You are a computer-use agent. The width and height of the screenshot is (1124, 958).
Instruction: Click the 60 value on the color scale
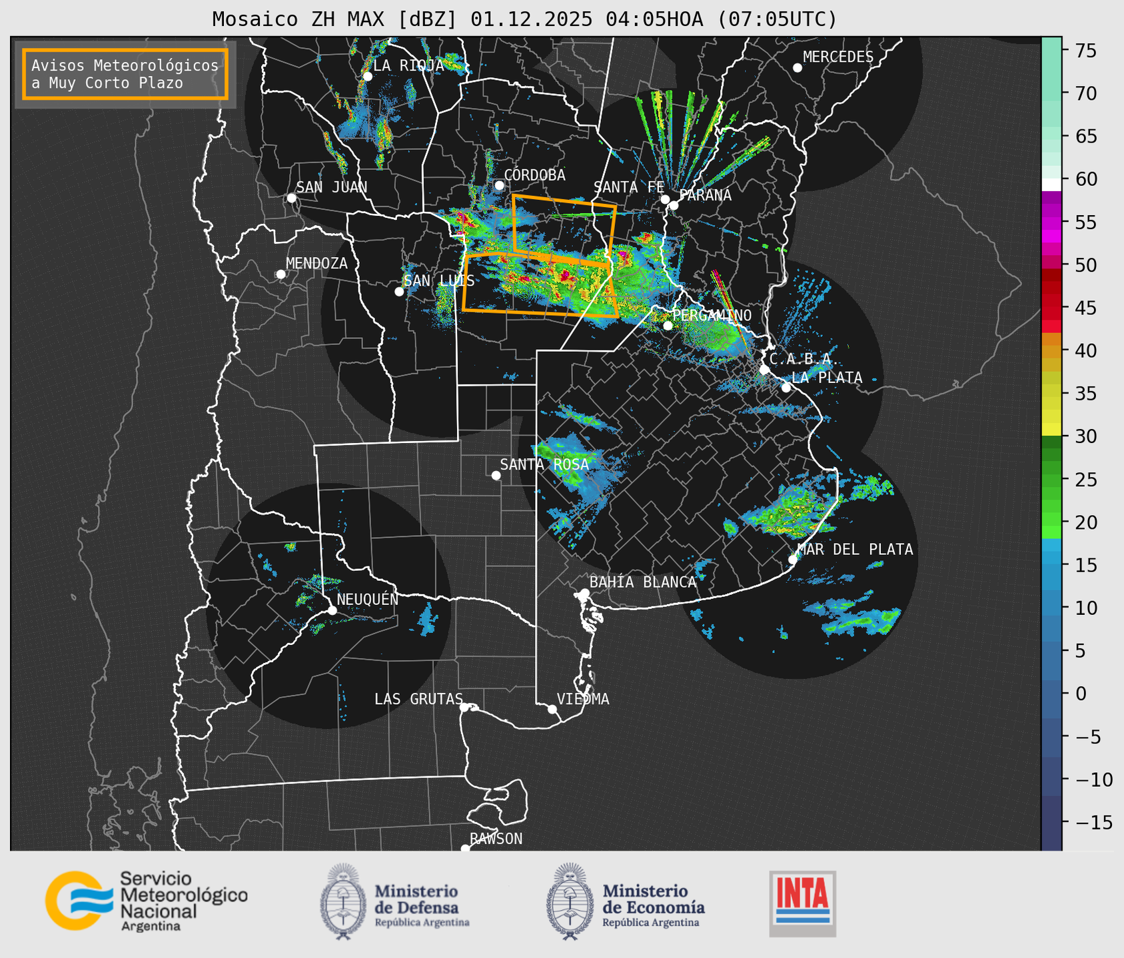coord(1085,179)
